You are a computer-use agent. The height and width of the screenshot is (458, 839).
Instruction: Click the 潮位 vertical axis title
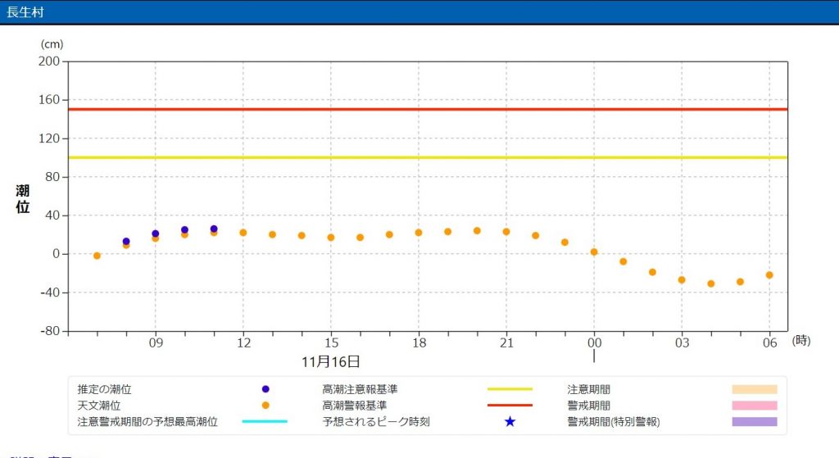pyautogui.click(x=22, y=199)
